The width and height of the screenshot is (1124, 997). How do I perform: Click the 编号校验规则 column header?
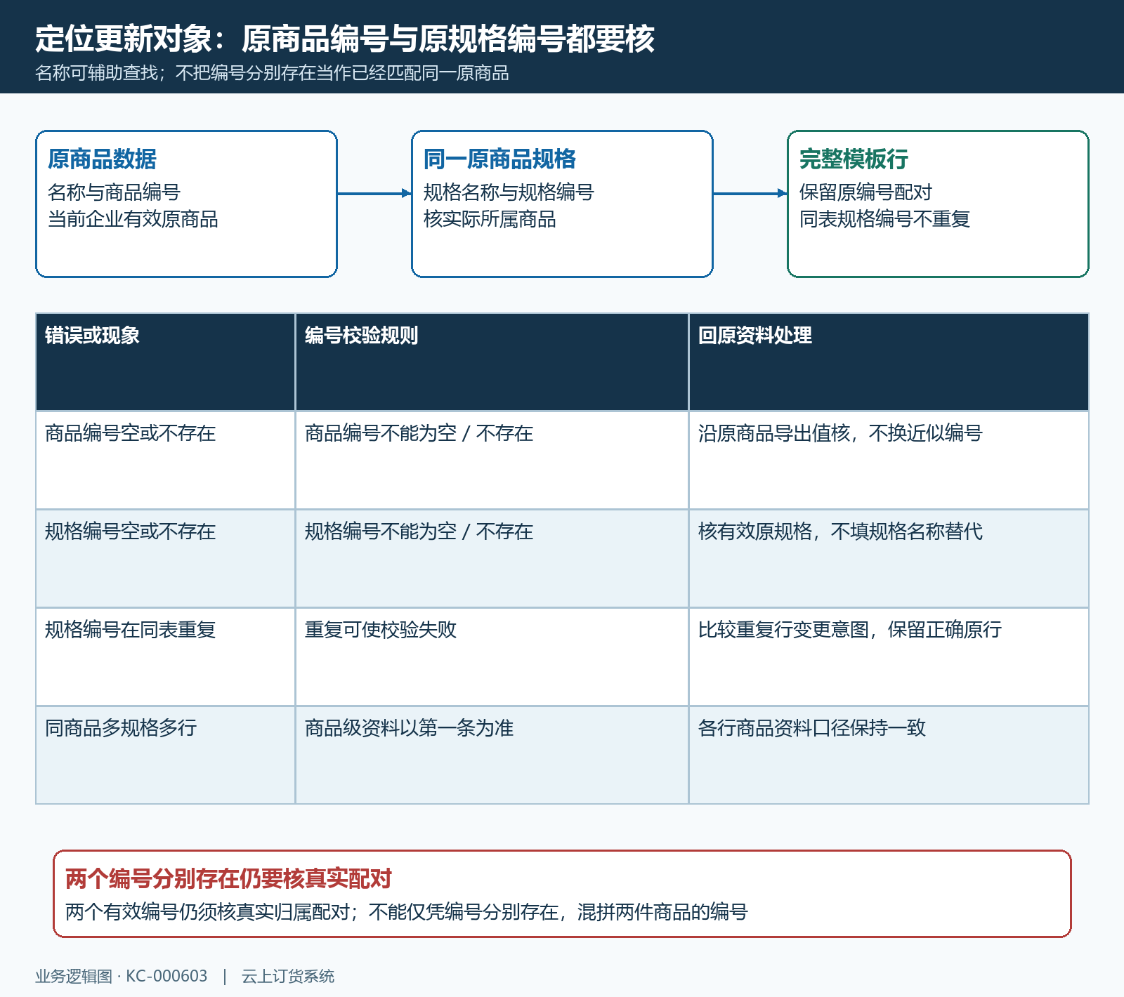coord(492,362)
